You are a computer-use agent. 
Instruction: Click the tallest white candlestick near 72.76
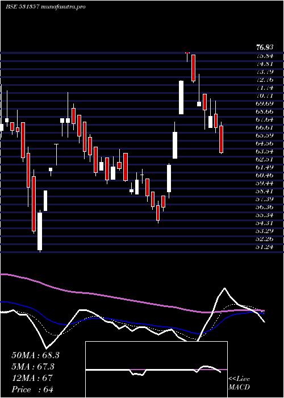pyautogui.click(x=181, y=97)
